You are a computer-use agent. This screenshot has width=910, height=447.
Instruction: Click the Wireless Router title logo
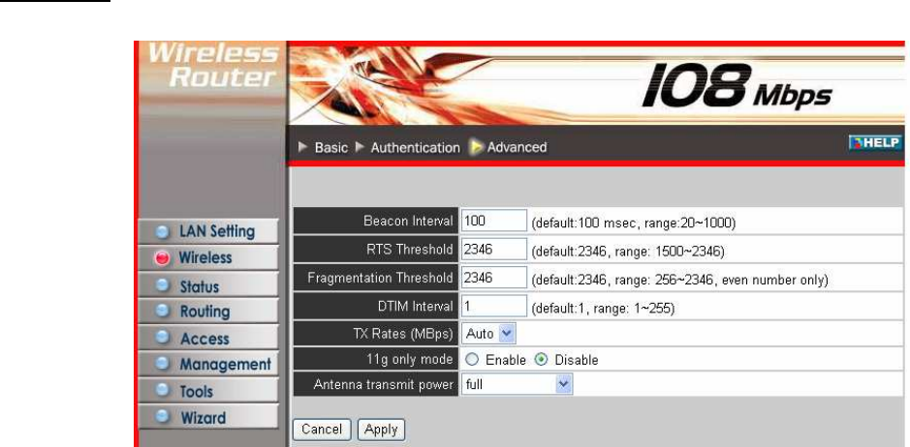(x=213, y=66)
